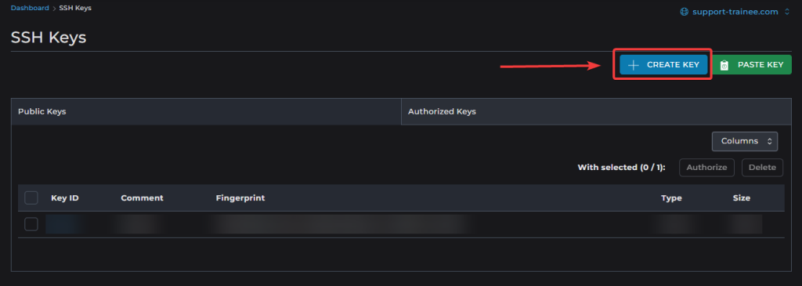Click the globe icon beside support-trainee.com
The height and width of the screenshot is (286, 802).
[x=684, y=12]
